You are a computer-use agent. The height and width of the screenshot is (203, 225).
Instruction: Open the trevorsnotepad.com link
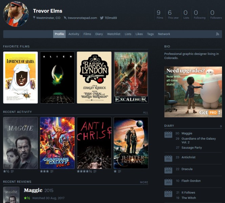(82, 18)
